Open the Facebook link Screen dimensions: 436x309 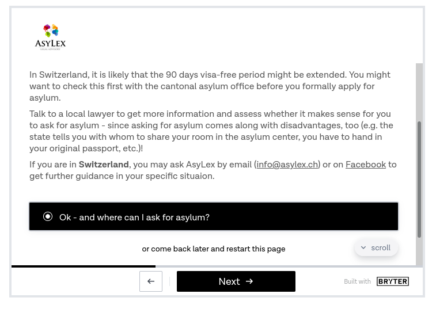click(366, 165)
